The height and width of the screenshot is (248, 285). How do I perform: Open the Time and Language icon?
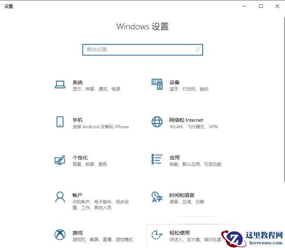157,197
